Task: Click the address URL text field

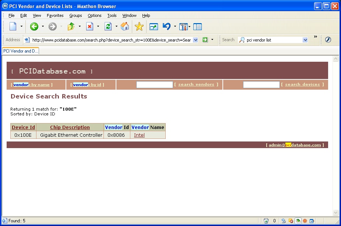Action: click(112, 40)
